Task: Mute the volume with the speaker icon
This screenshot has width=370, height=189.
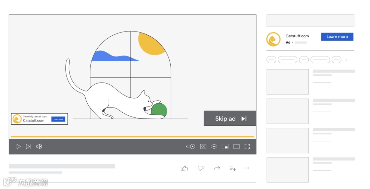Action: [39, 147]
